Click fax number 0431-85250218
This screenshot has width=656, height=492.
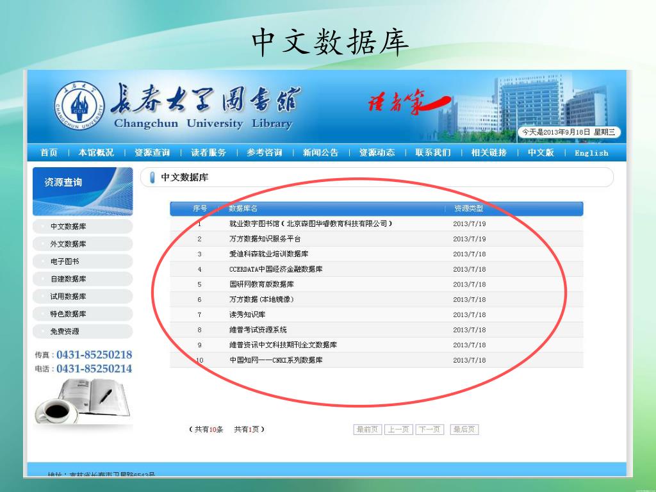pyautogui.click(x=94, y=355)
